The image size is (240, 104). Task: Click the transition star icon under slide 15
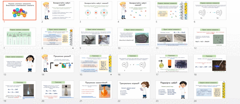(x=111, y=75)
